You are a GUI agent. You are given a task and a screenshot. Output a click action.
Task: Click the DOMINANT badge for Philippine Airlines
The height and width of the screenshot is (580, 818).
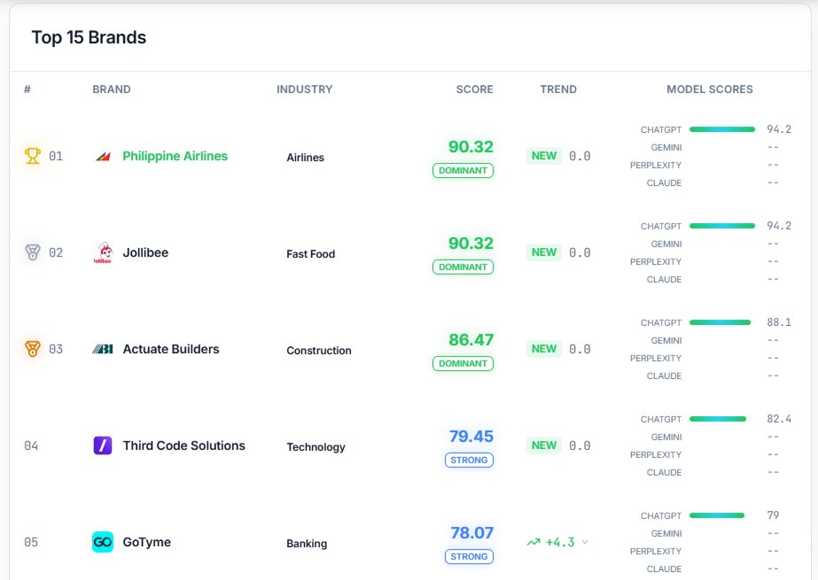pyautogui.click(x=463, y=170)
